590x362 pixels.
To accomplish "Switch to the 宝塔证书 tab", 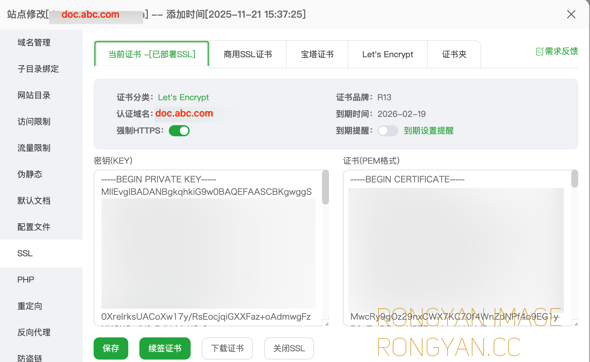I will pos(317,54).
